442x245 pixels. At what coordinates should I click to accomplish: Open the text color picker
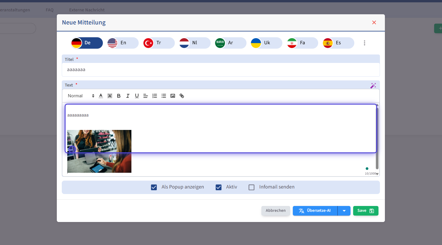[101, 96]
